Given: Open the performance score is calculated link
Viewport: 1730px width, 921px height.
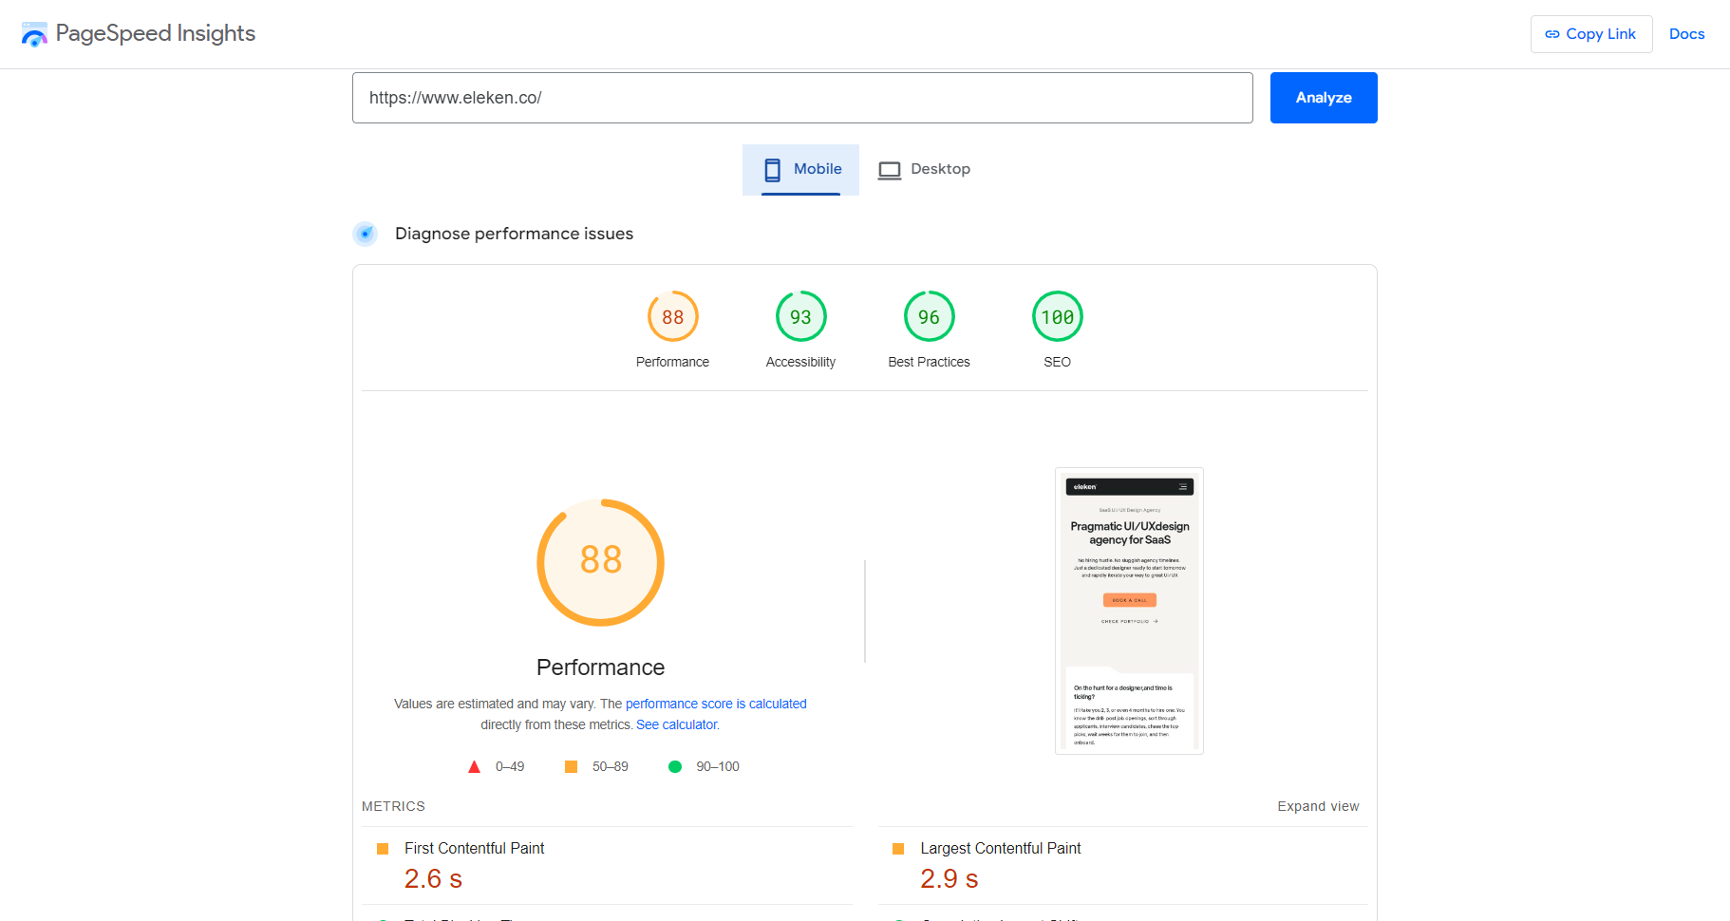Looking at the screenshot, I should (716, 704).
